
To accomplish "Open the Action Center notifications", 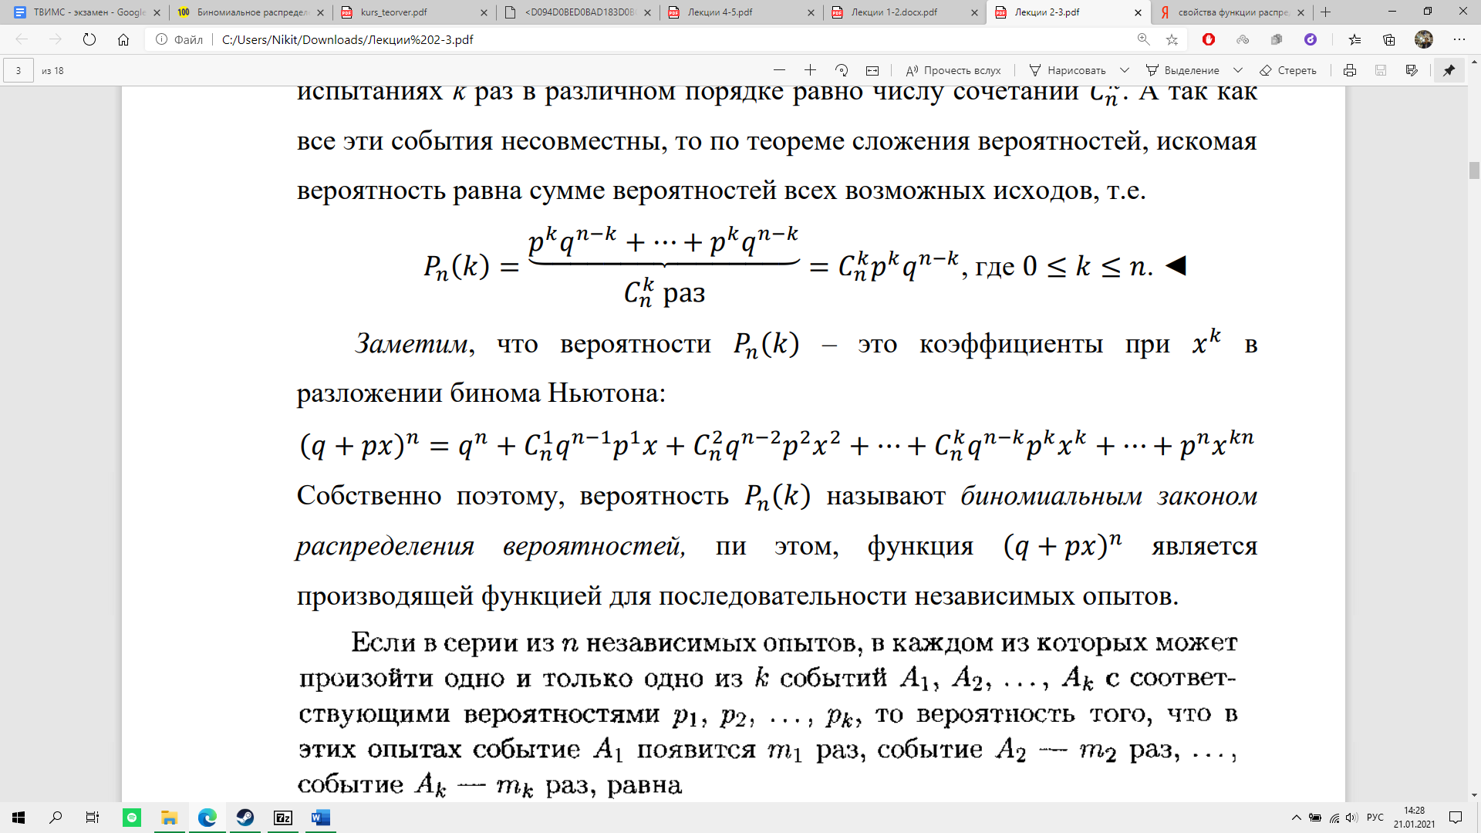I will tap(1456, 818).
